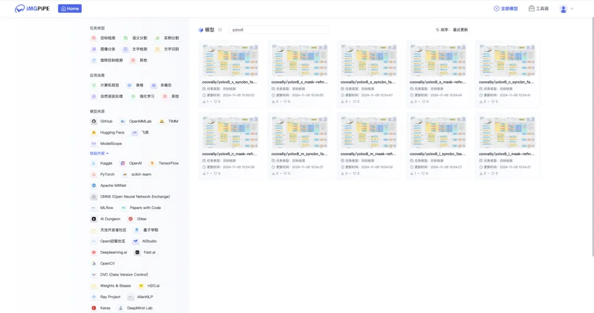This screenshot has height=313, width=594.
Task: Expand the user account menu arrow
Action: [x=572, y=9]
